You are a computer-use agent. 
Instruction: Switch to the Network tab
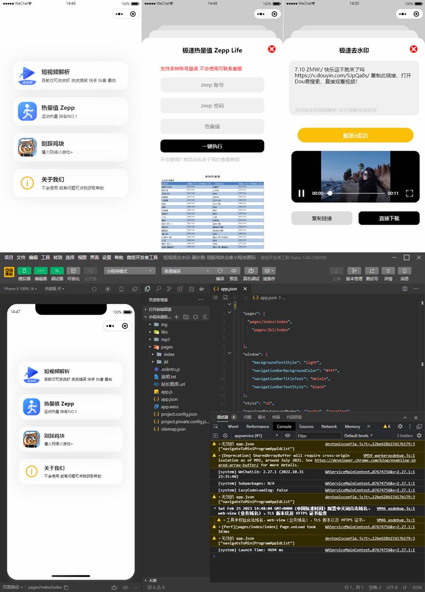[329, 426]
